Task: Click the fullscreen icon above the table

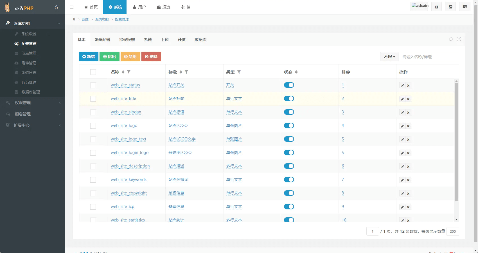Action: coord(459,39)
